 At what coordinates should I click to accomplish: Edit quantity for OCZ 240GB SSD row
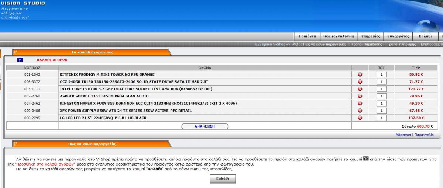[381, 81]
